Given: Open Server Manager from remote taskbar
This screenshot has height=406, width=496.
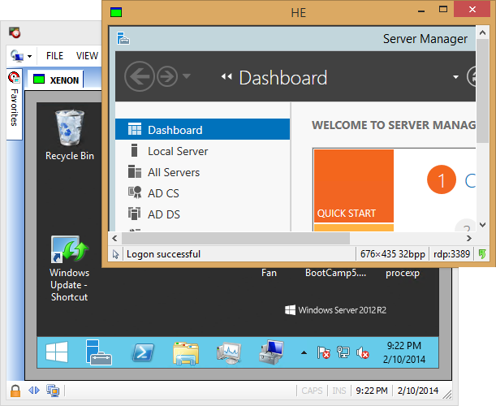Looking at the screenshot, I should point(99,352).
